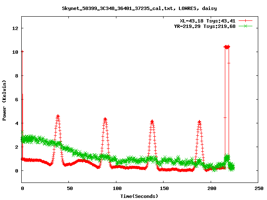Click the red legend line sample

245,21
